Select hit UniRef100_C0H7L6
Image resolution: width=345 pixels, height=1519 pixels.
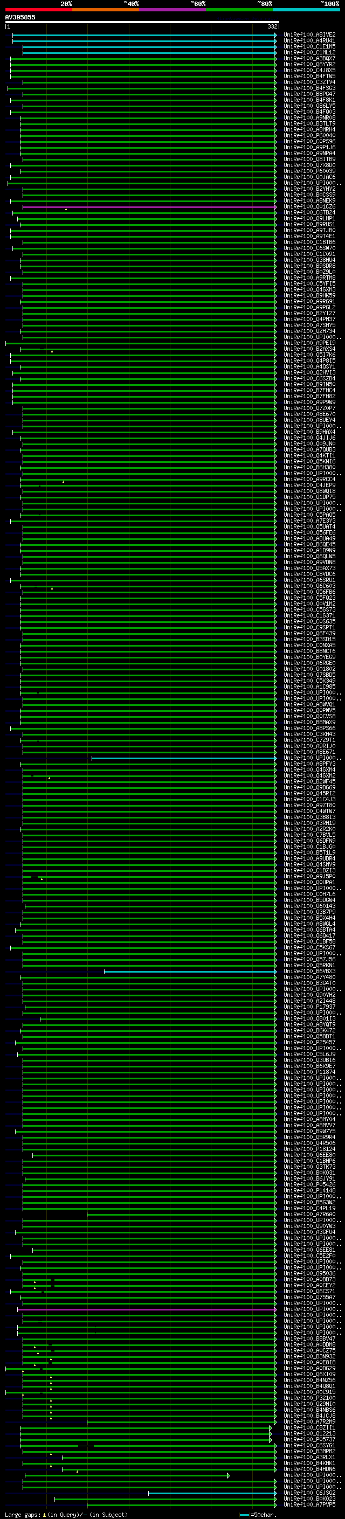[309, 894]
